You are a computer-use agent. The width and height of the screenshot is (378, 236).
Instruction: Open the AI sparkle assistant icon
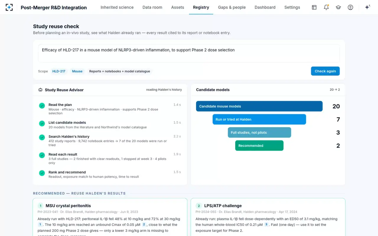coord(368,7)
